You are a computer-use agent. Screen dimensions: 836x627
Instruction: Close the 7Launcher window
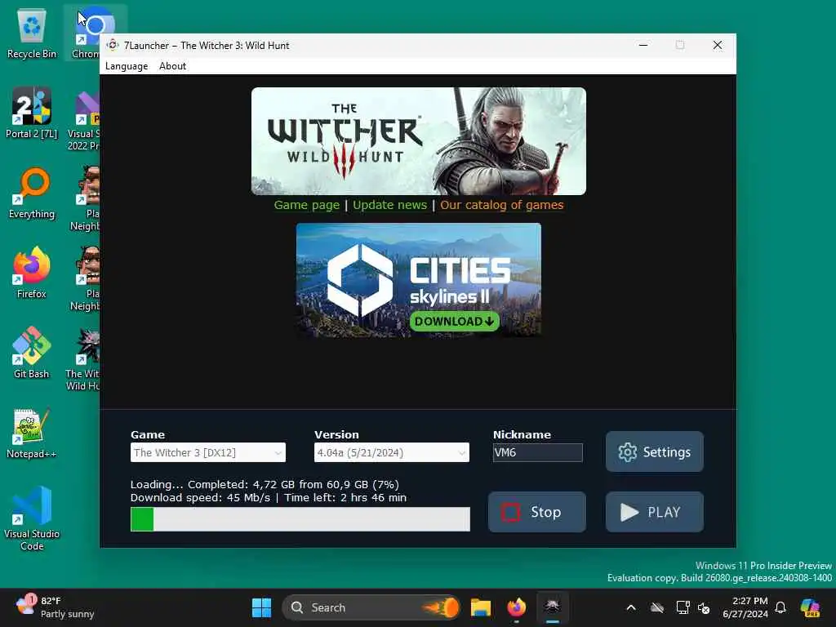tap(718, 46)
